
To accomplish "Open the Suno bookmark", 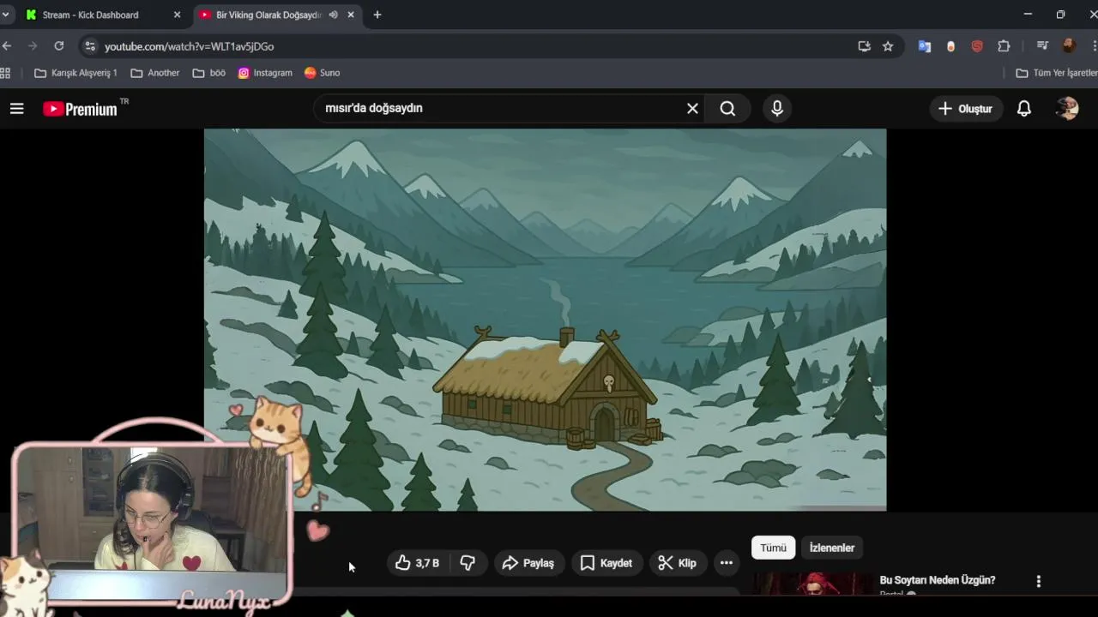I will pos(323,73).
